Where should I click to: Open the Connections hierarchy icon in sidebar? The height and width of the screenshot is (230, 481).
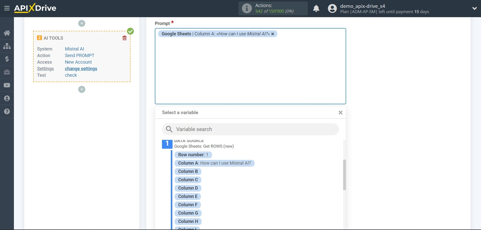(x=7, y=46)
